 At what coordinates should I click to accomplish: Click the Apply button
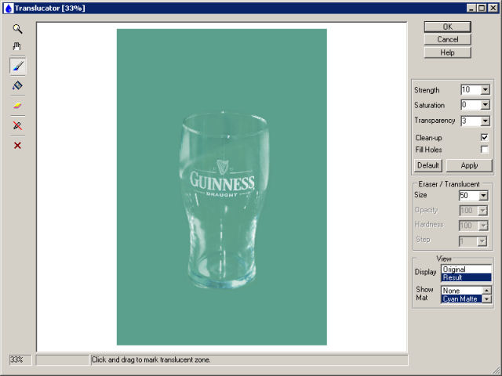(x=469, y=165)
